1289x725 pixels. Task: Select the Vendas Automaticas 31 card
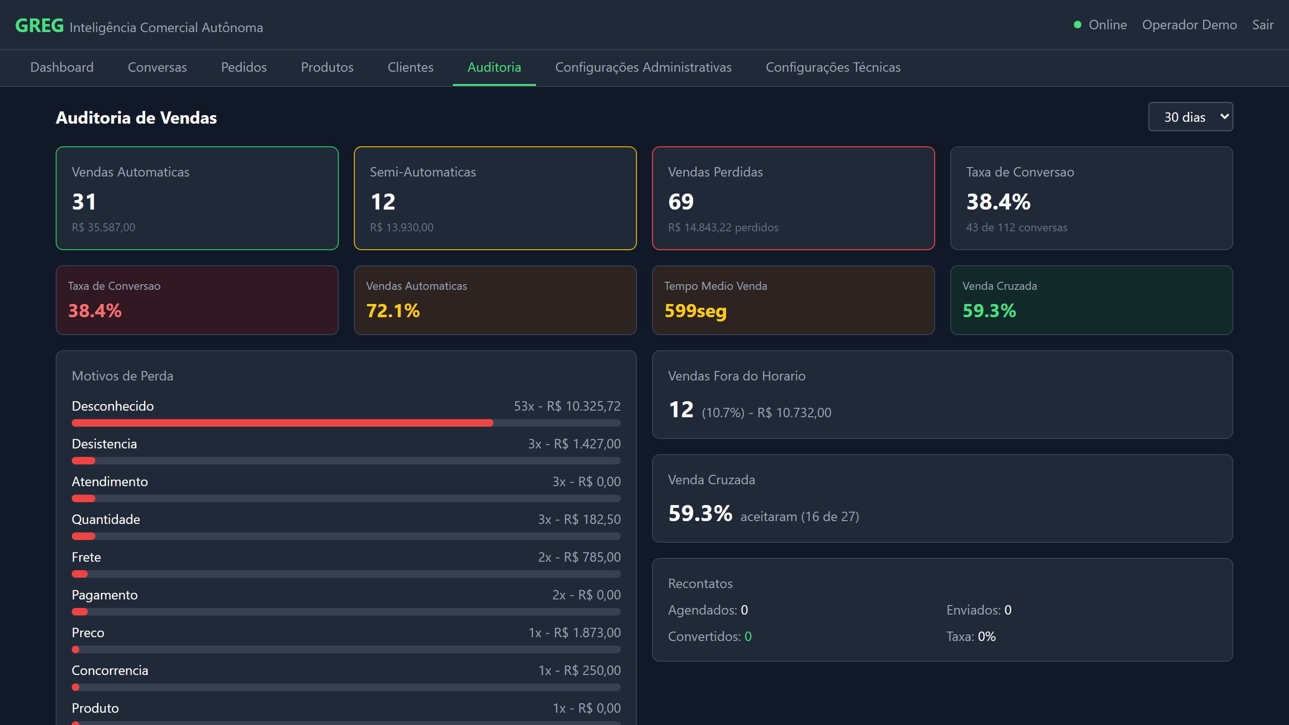[197, 198]
